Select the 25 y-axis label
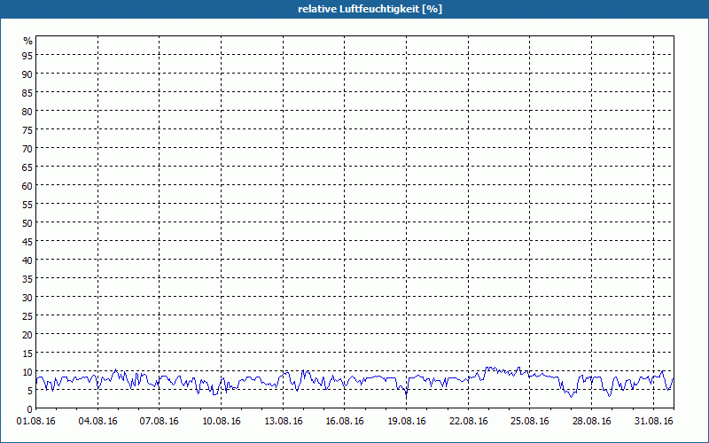The width and height of the screenshot is (709, 443). pyautogui.click(x=27, y=316)
